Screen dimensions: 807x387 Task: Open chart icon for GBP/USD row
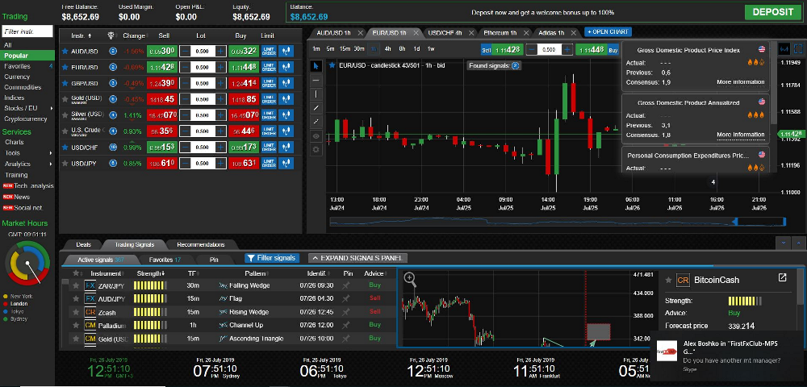[x=286, y=83]
